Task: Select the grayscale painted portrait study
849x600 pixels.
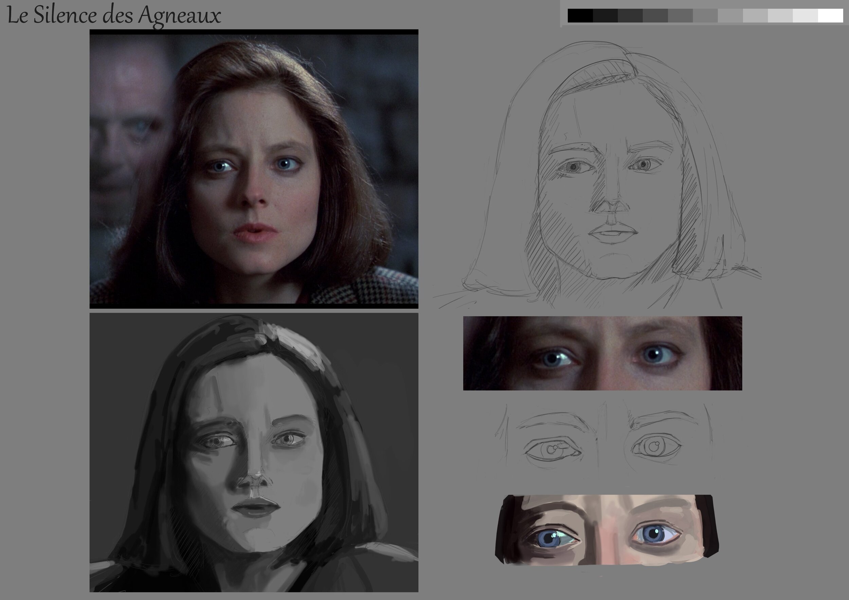Action: click(254, 453)
